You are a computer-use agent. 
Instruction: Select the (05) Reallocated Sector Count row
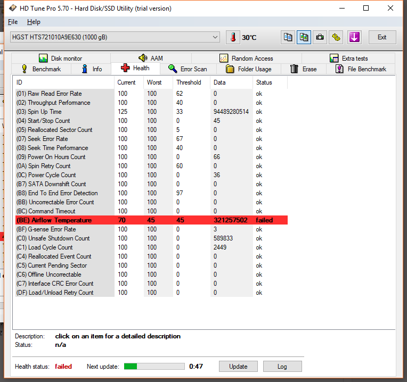coord(151,130)
